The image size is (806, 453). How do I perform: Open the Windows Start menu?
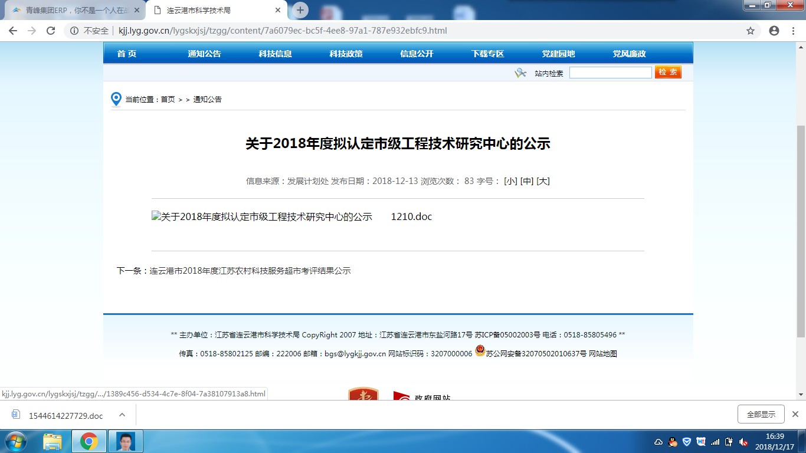click(16, 441)
